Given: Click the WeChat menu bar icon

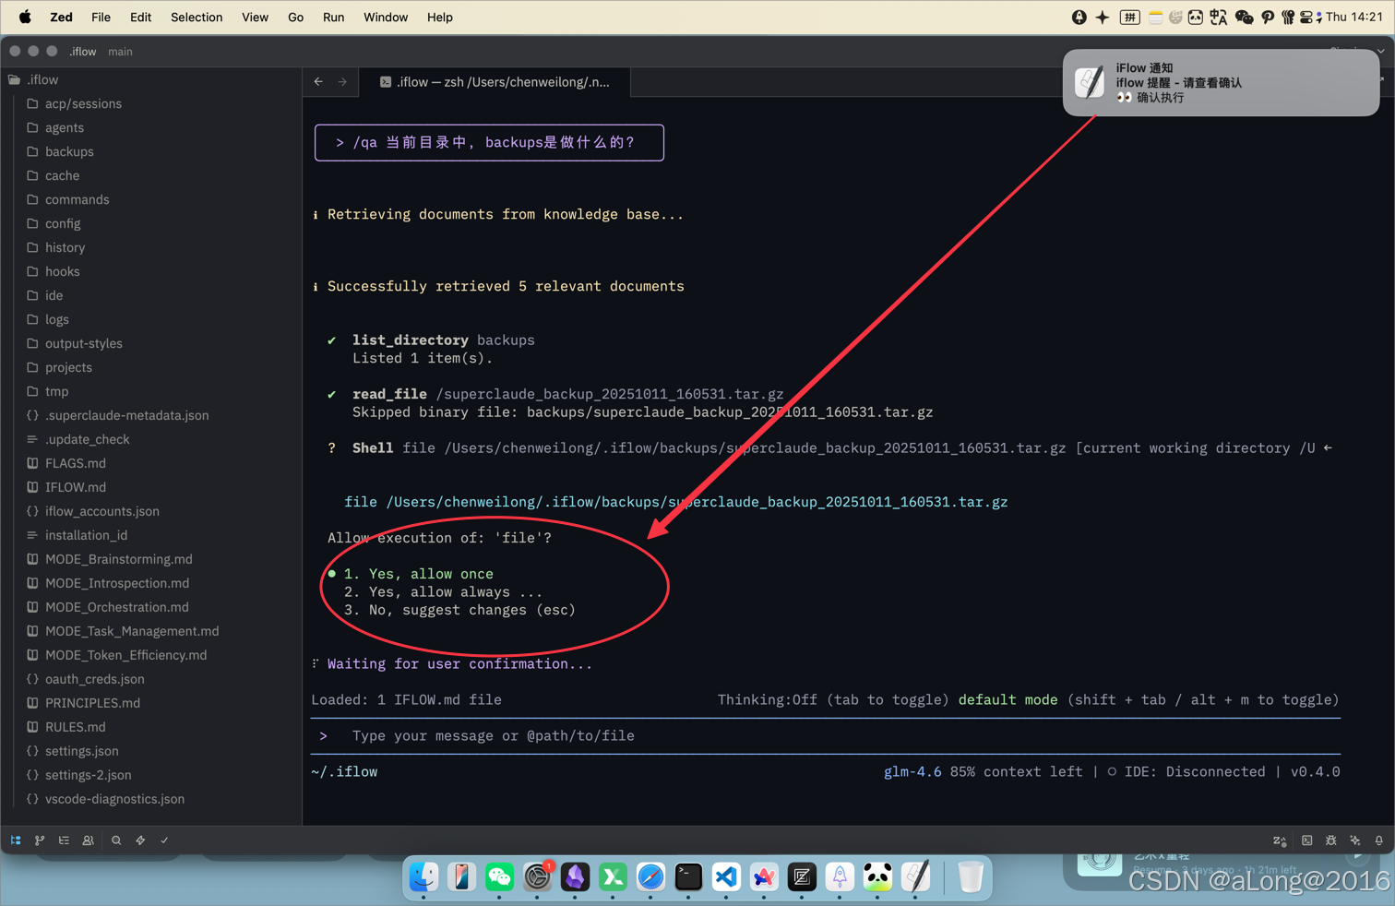Looking at the screenshot, I should tap(1244, 17).
